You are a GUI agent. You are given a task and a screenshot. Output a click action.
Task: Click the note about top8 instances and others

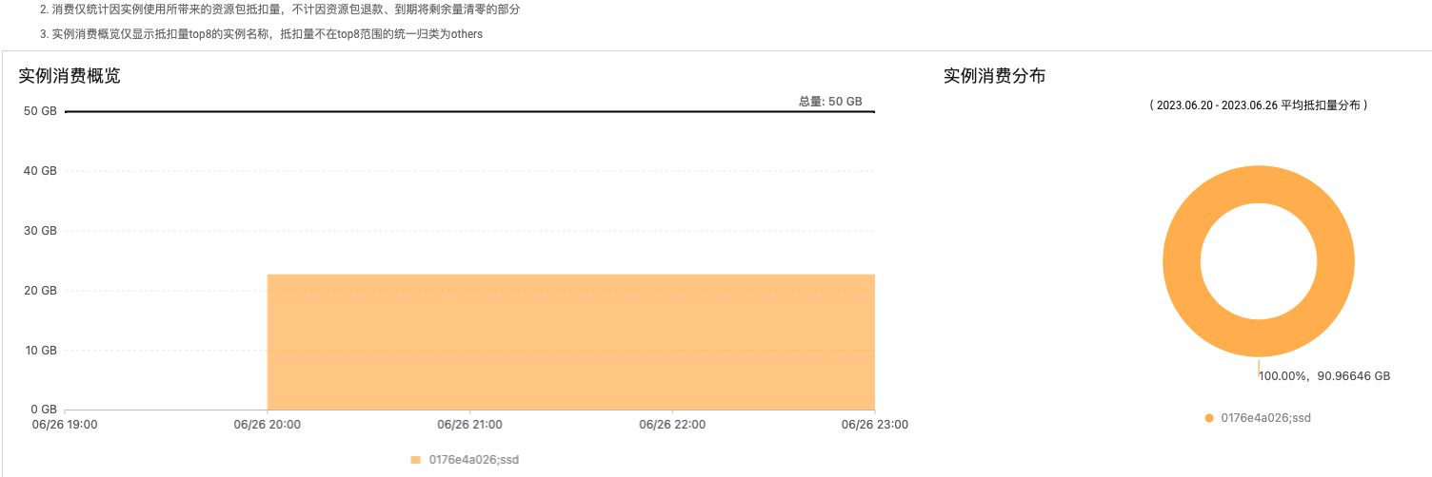[262, 34]
